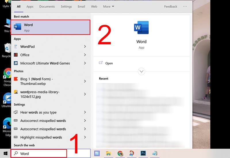The height and width of the screenshot is (158, 230).
Task: Select the Hear words as you type setting
Action: pos(50,112)
